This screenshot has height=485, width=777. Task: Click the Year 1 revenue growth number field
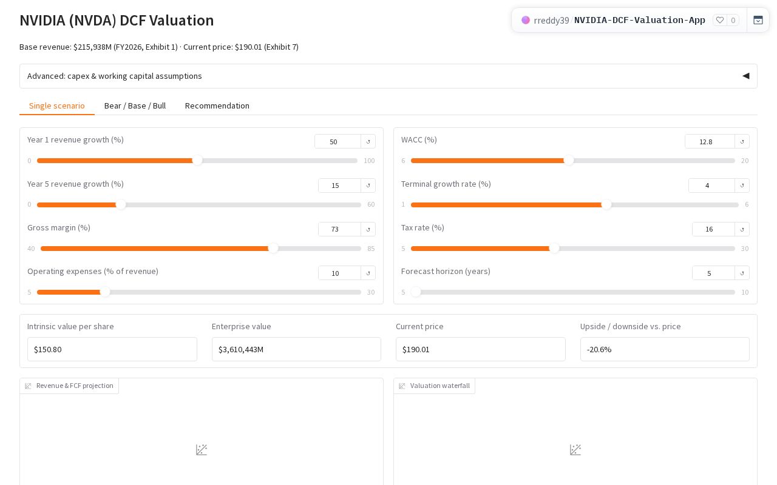pyautogui.click(x=338, y=141)
